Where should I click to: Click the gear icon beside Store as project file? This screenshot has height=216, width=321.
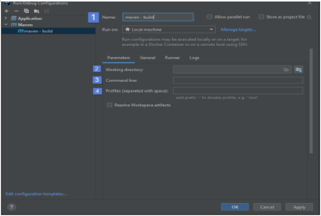(309, 17)
